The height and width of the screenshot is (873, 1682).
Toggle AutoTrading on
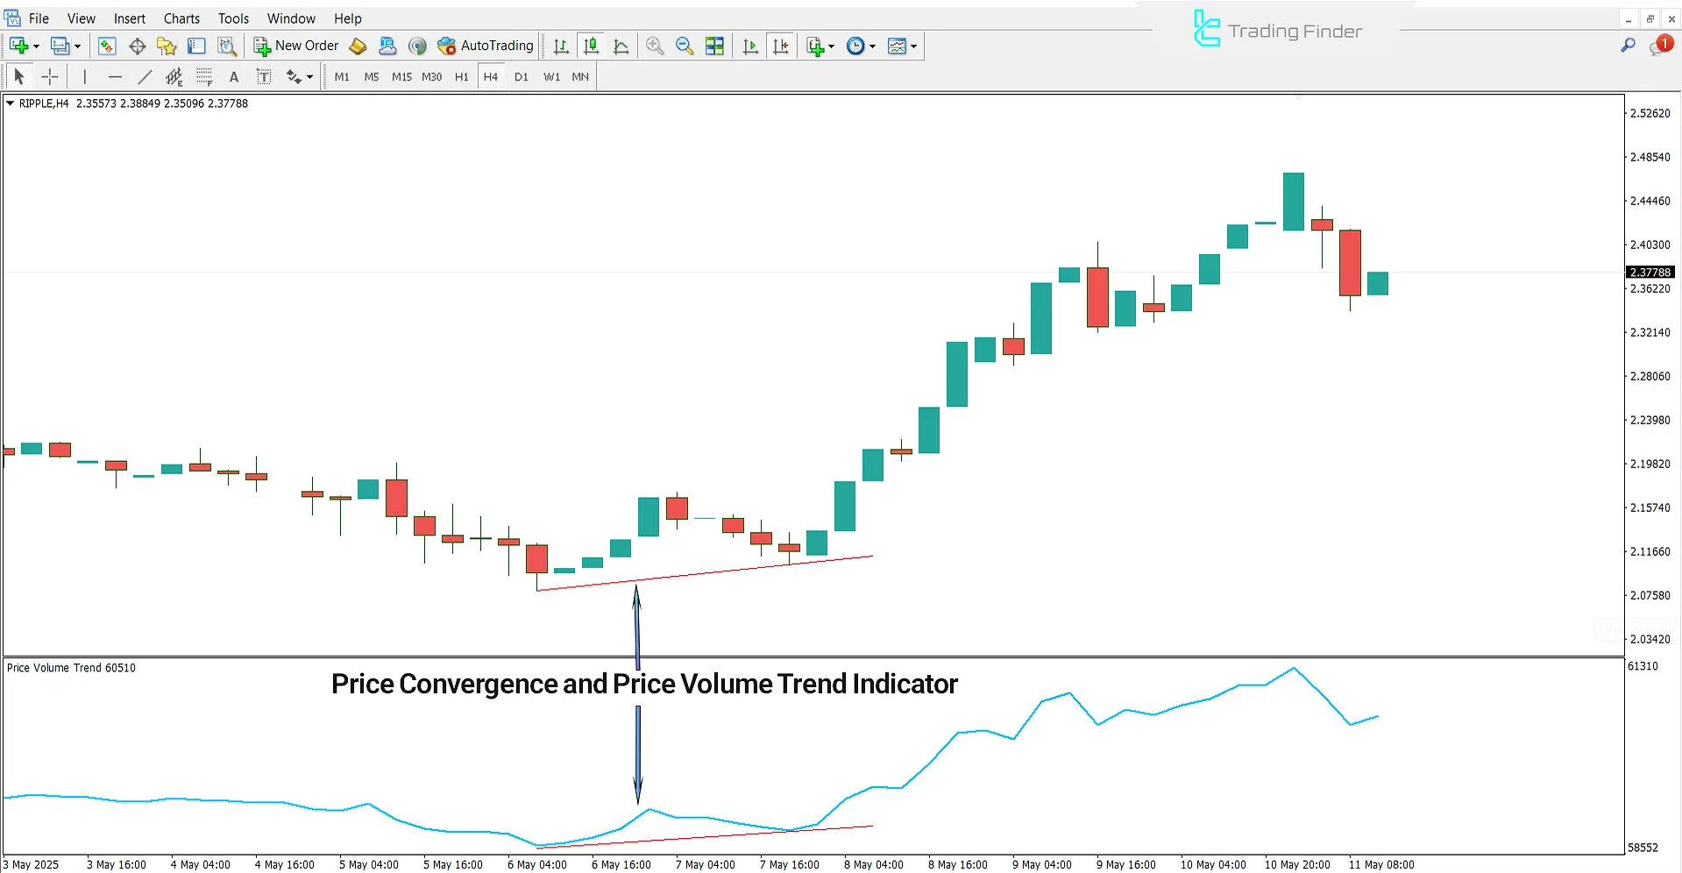pos(486,46)
